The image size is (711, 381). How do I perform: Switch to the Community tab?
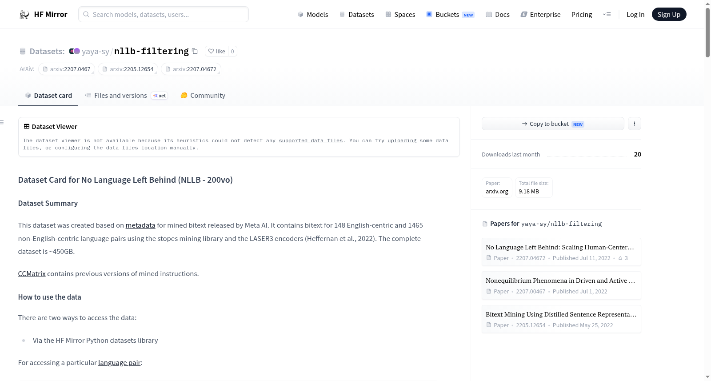pos(203,96)
